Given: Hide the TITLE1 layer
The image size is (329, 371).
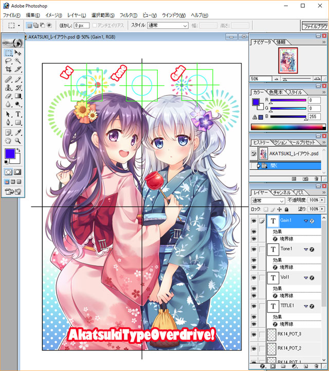Looking at the screenshot, I should point(254,306).
